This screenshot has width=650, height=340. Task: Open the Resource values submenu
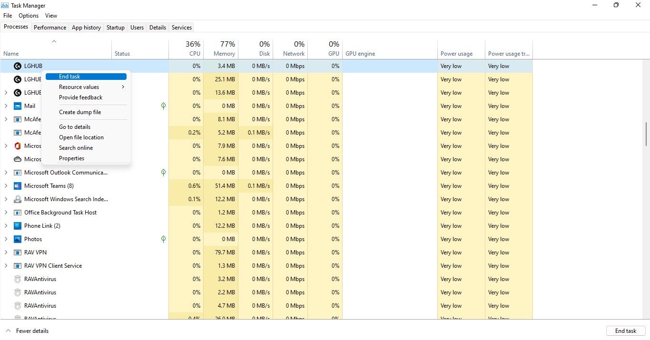pyautogui.click(x=86, y=87)
